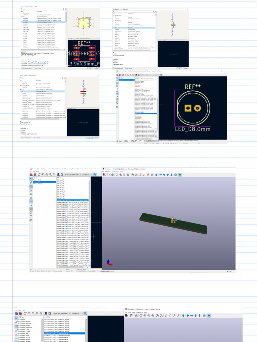
Task: Move board left using the arrow in the resistor 3D Viewer
Action: coord(160,175)
